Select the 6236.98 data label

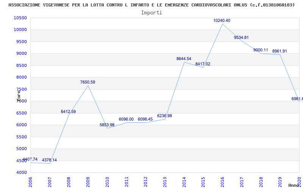point(164,116)
